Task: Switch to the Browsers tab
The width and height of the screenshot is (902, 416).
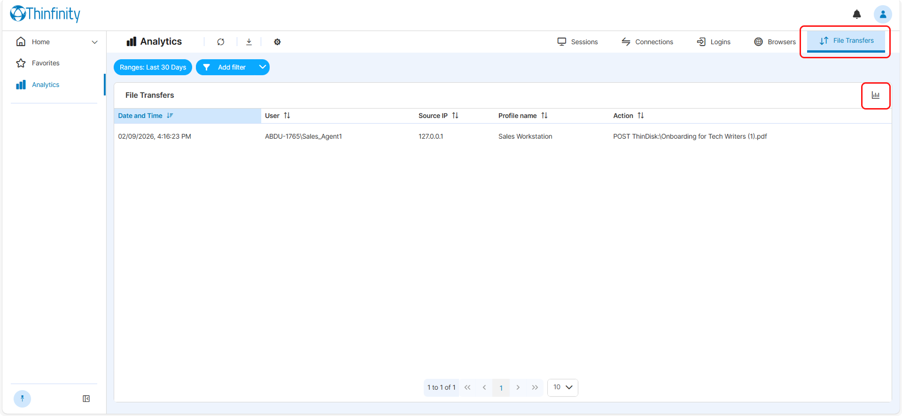Action: (x=775, y=42)
